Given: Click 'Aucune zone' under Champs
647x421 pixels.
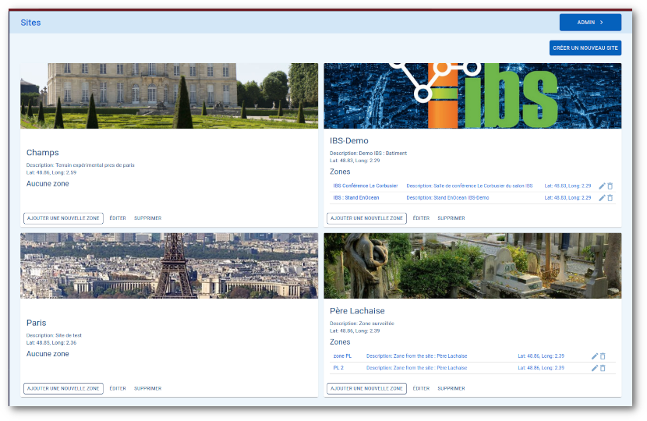Looking at the screenshot, I should (x=48, y=184).
